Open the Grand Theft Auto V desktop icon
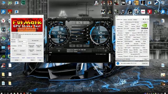 click(156, 13)
